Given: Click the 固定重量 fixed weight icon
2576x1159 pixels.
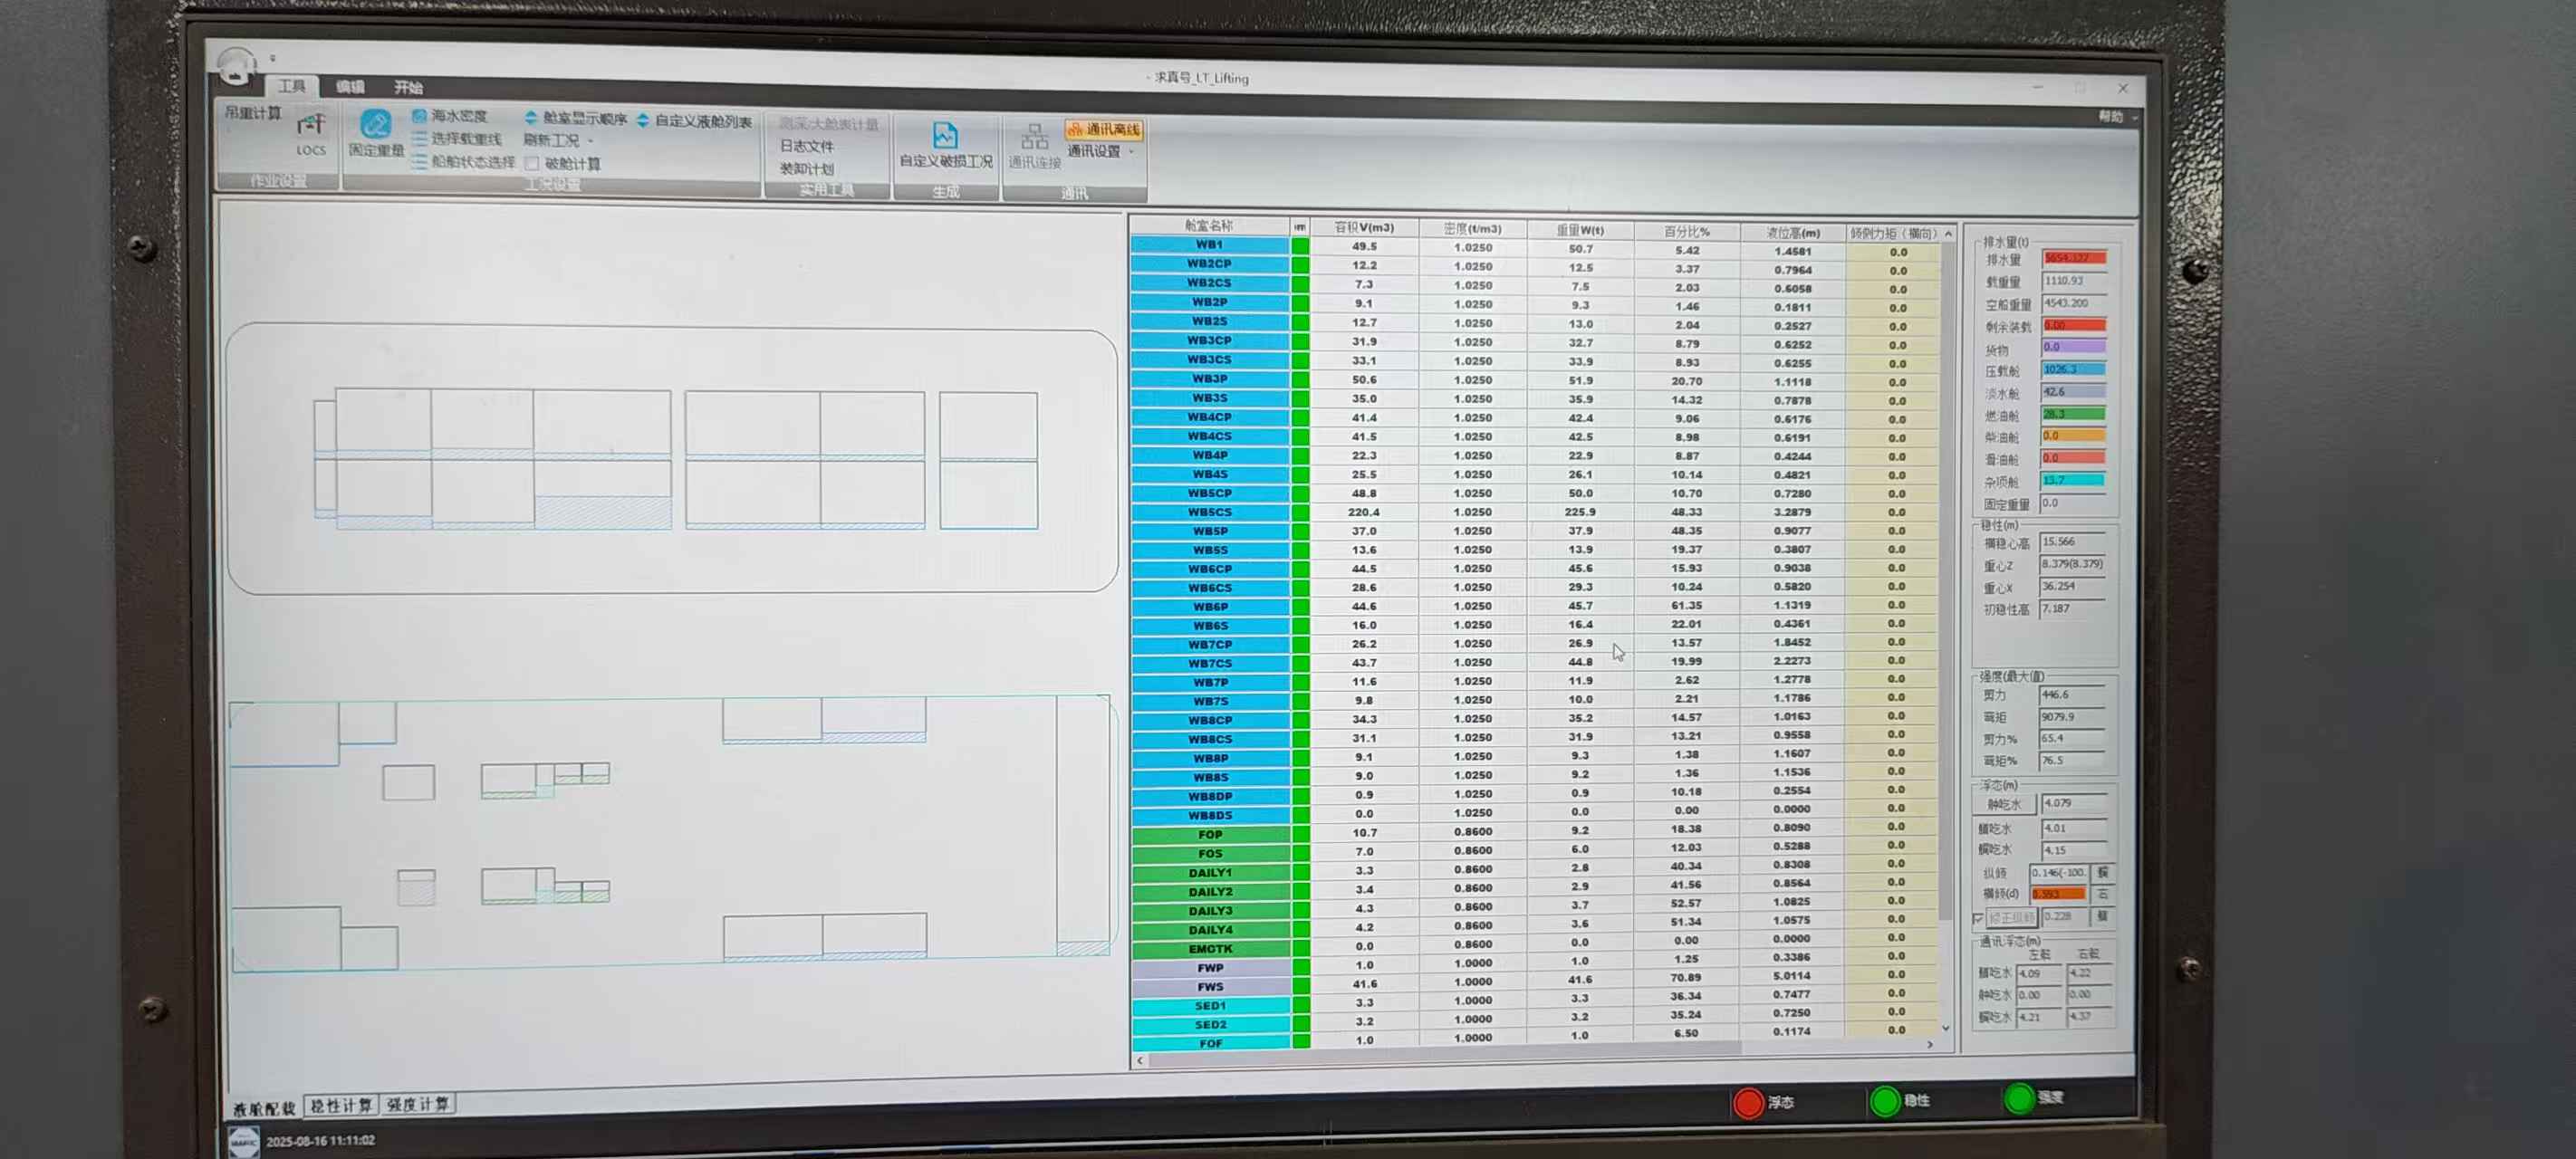Looking at the screenshot, I should coord(375,125).
